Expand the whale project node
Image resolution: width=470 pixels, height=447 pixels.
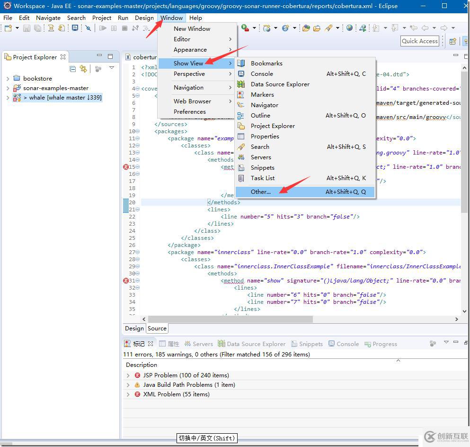(x=8, y=98)
